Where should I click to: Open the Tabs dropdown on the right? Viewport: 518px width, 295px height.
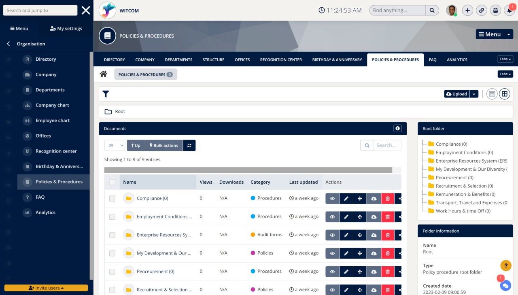click(x=505, y=59)
